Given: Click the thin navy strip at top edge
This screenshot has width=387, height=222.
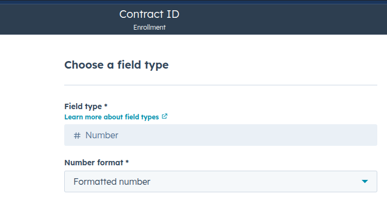Looking at the screenshot, I should [193, 2].
